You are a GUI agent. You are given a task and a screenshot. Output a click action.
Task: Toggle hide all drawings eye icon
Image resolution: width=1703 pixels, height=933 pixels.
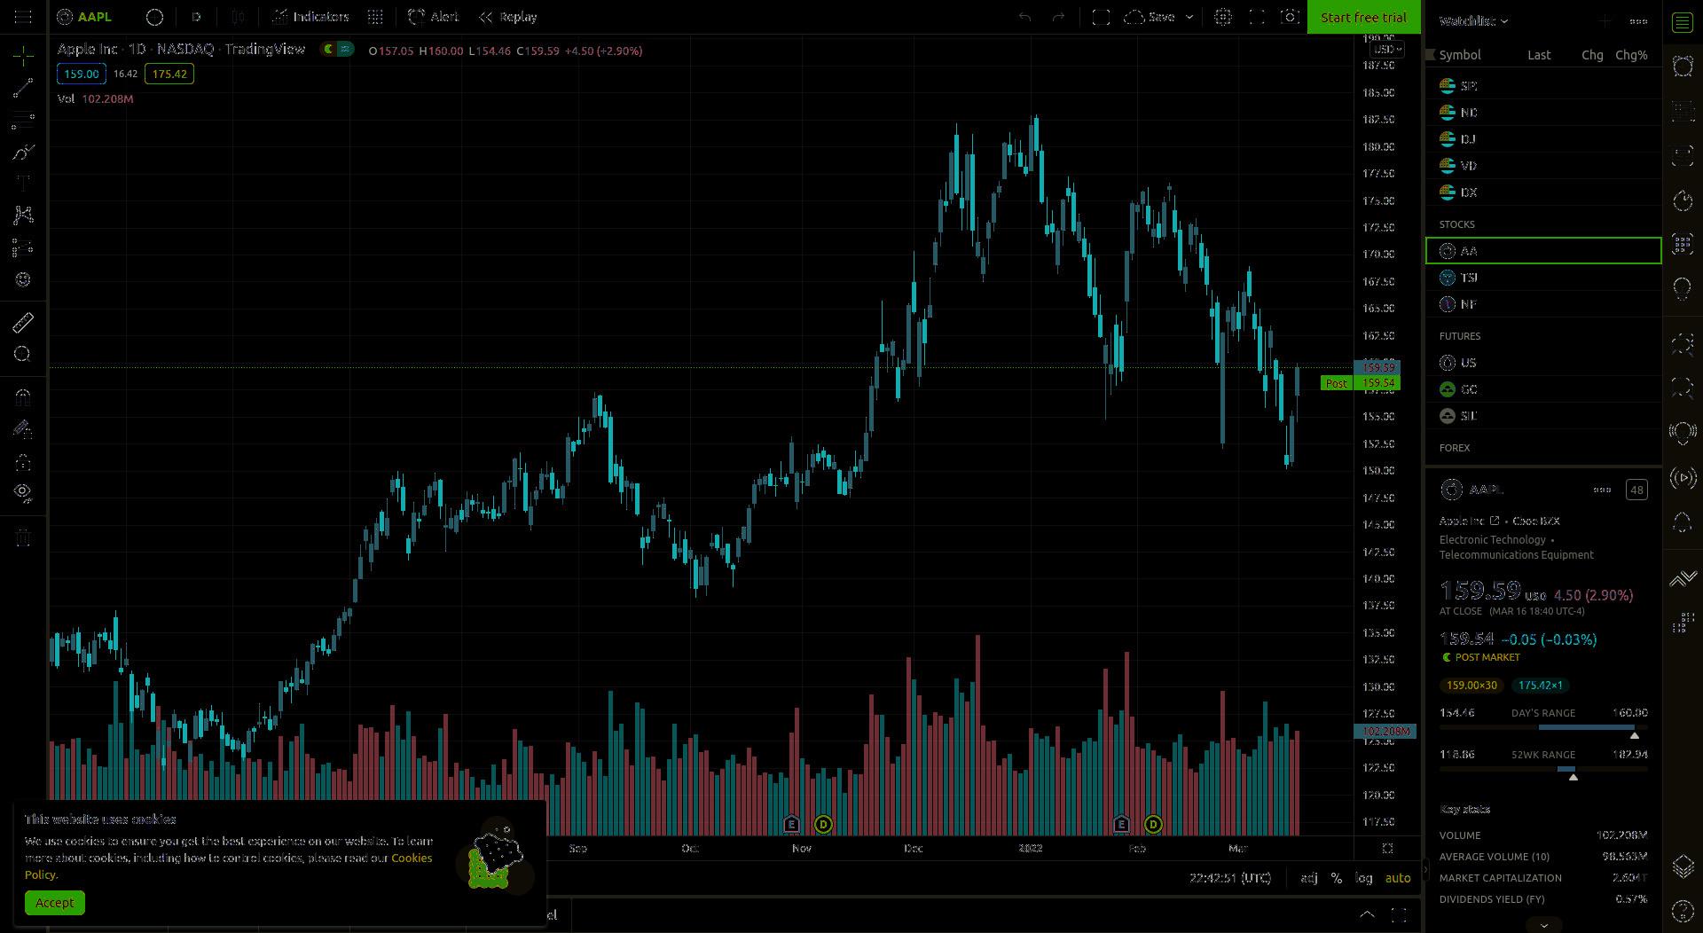coord(23,492)
